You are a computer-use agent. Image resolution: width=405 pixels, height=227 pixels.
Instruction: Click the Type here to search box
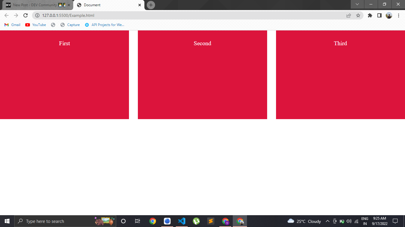[65, 221]
